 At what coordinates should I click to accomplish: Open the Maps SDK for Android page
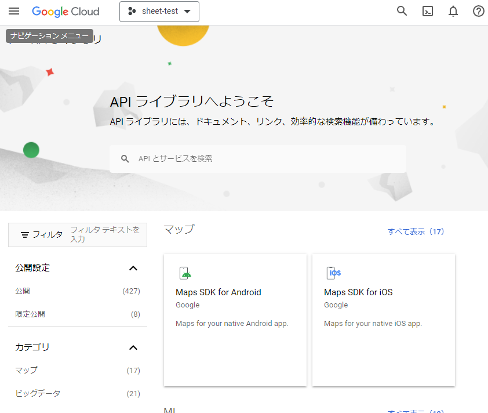218,292
